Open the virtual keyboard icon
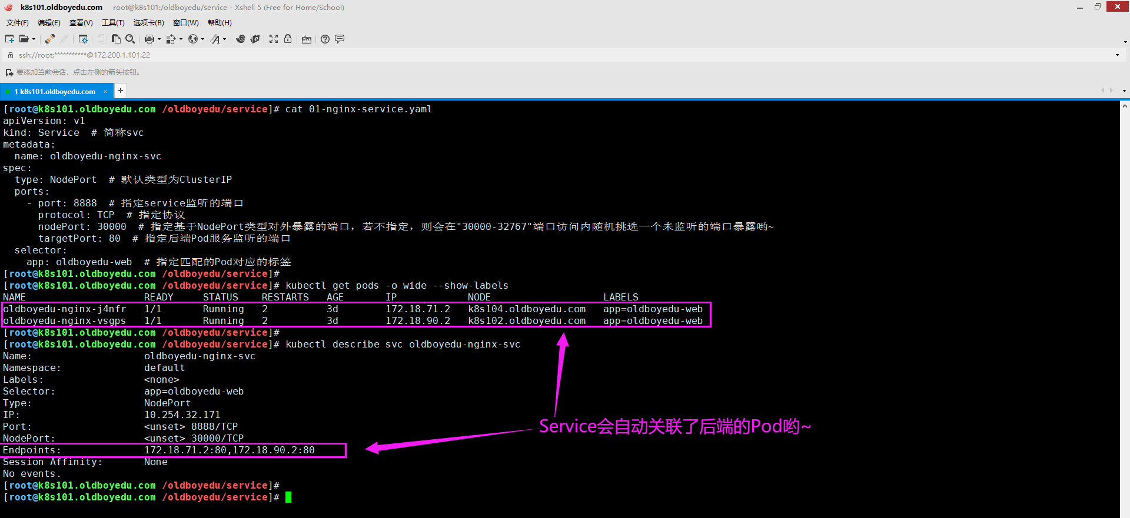This screenshot has height=518, width=1130. point(307,39)
